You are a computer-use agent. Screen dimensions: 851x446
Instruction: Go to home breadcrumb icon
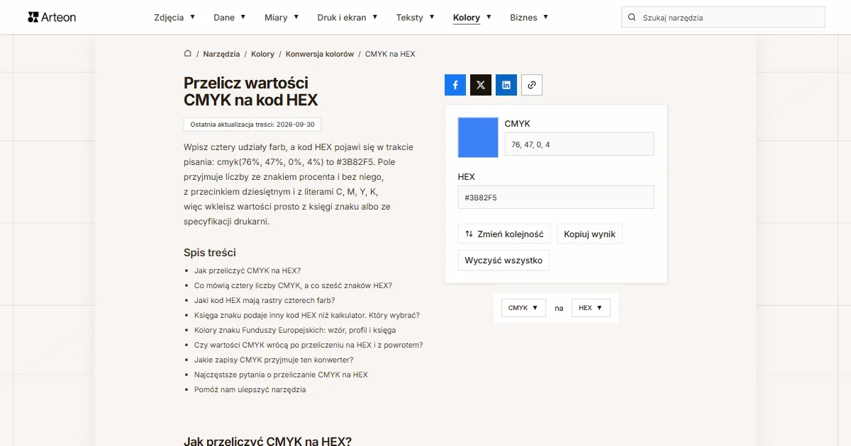coord(188,54)
